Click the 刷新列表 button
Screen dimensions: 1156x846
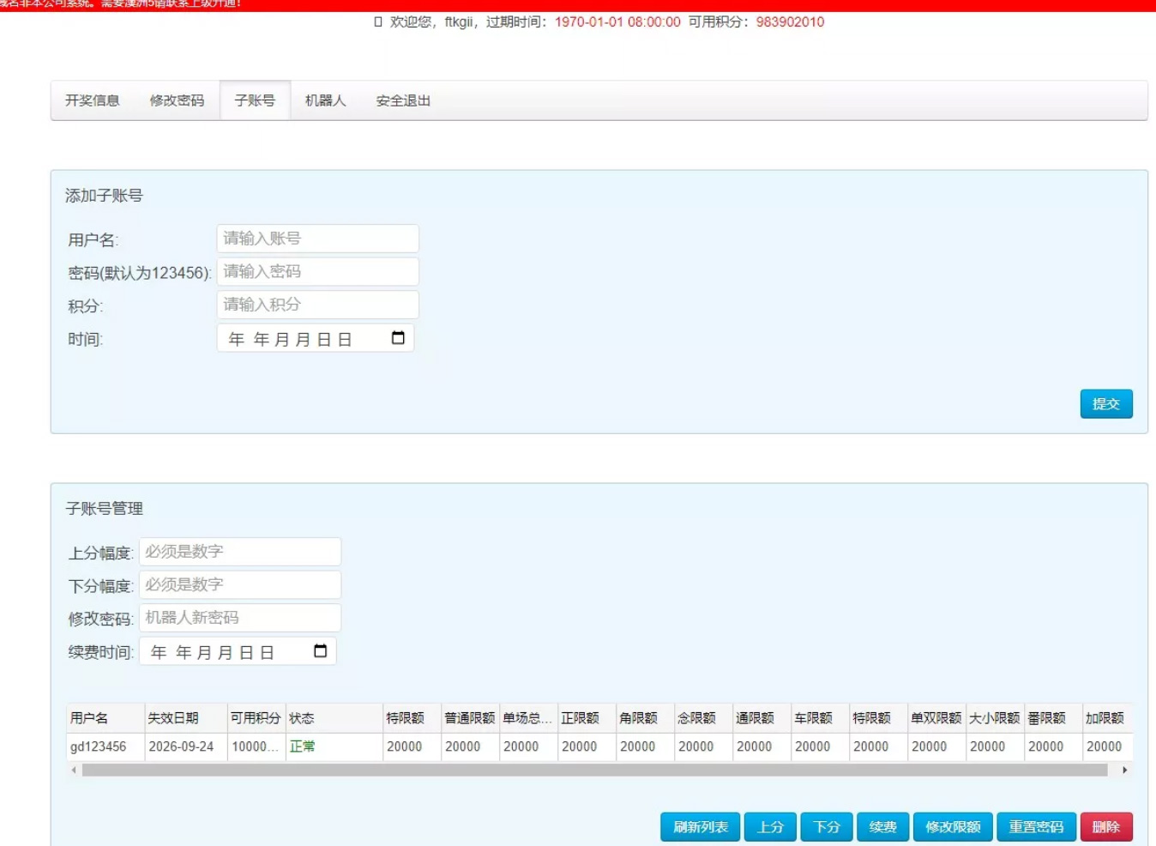point(700,827)
